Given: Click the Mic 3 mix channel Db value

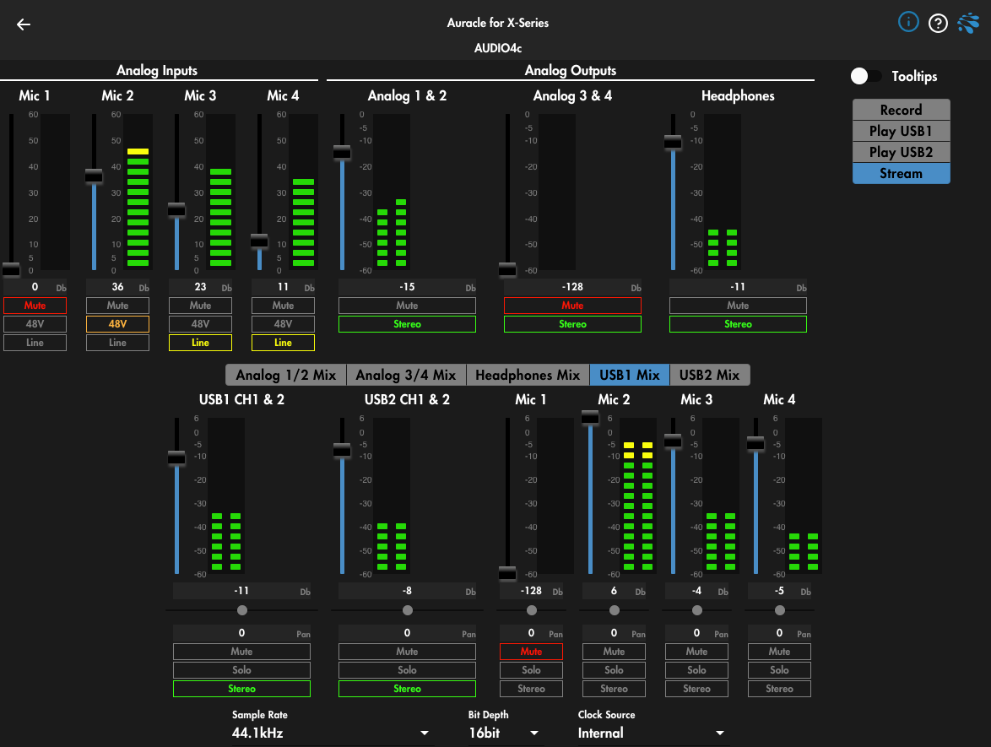Looking at the screenshot, I should click(x=696, y=591).
